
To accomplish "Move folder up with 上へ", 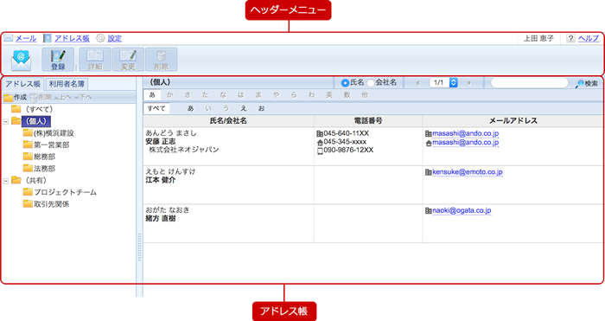I will [62, 98].
